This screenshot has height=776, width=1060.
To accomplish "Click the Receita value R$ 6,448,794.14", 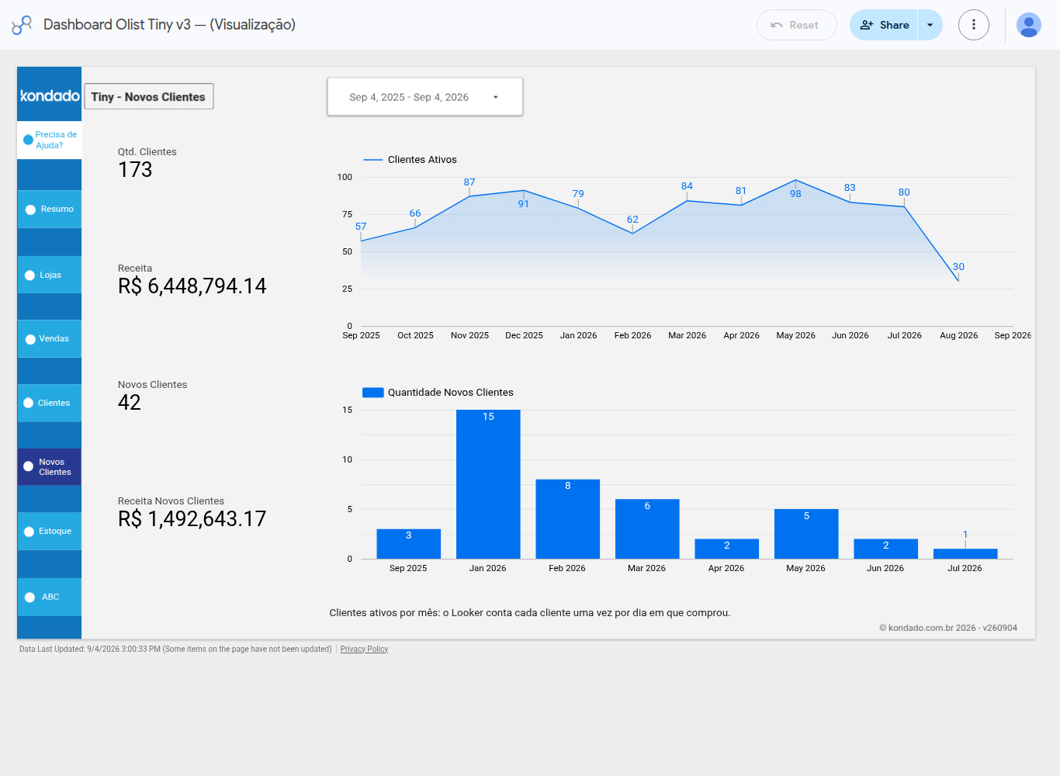I will (192, 286).
